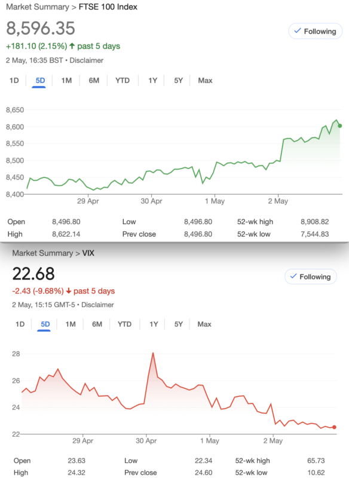Viewport: 349px width, 478px height.
Task: Click VIX 52-wk high value 65.73
Action: [x=316, y=461]
